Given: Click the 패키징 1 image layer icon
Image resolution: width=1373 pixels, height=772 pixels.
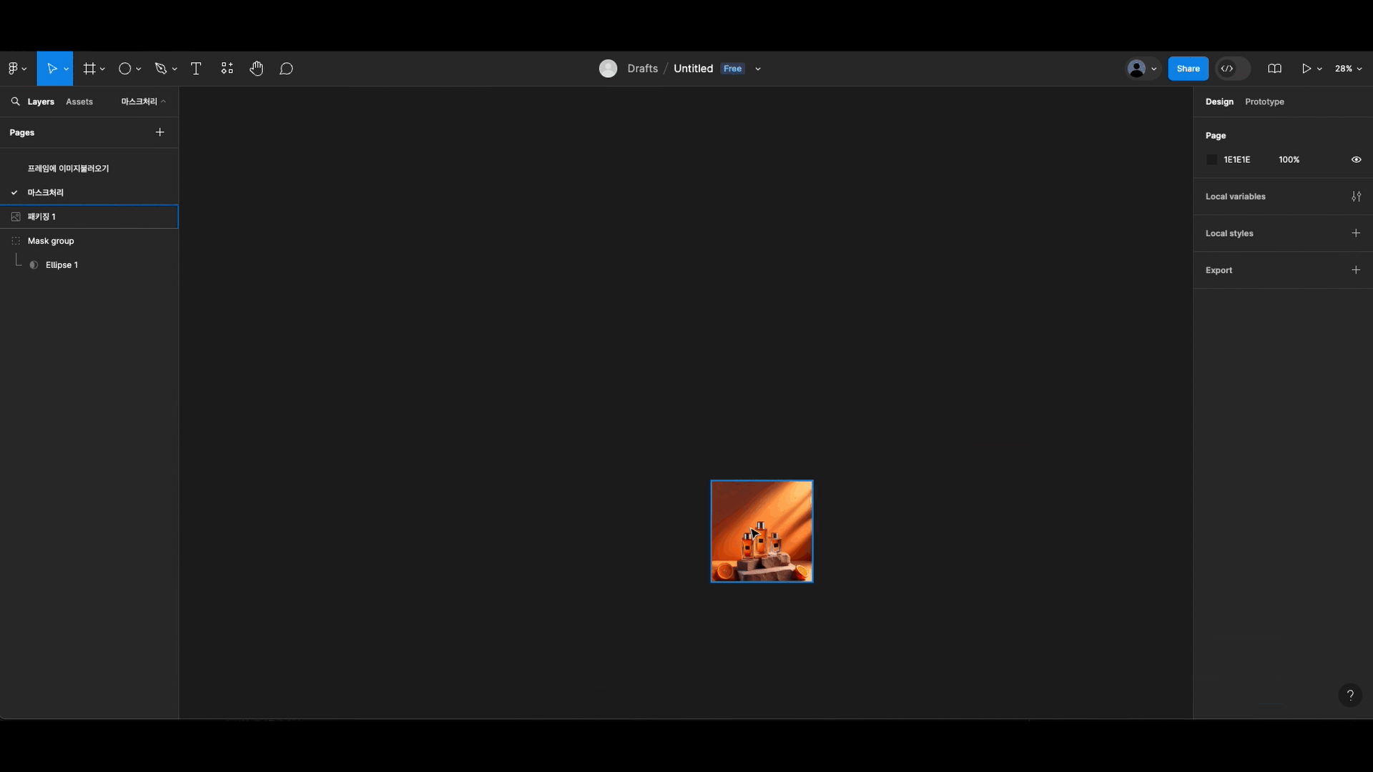Looking at the screenshot, I should tap(16, 217).
